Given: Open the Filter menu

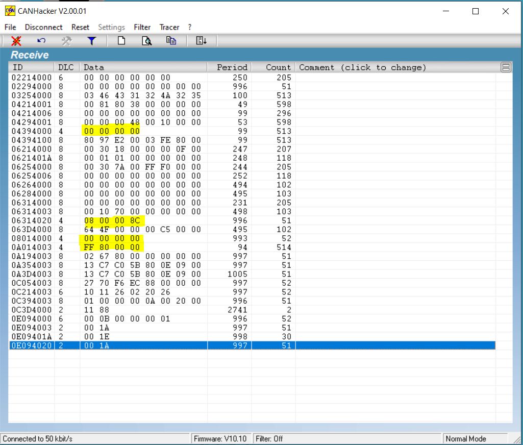Looking at the screenshot, I should (142, 27).
